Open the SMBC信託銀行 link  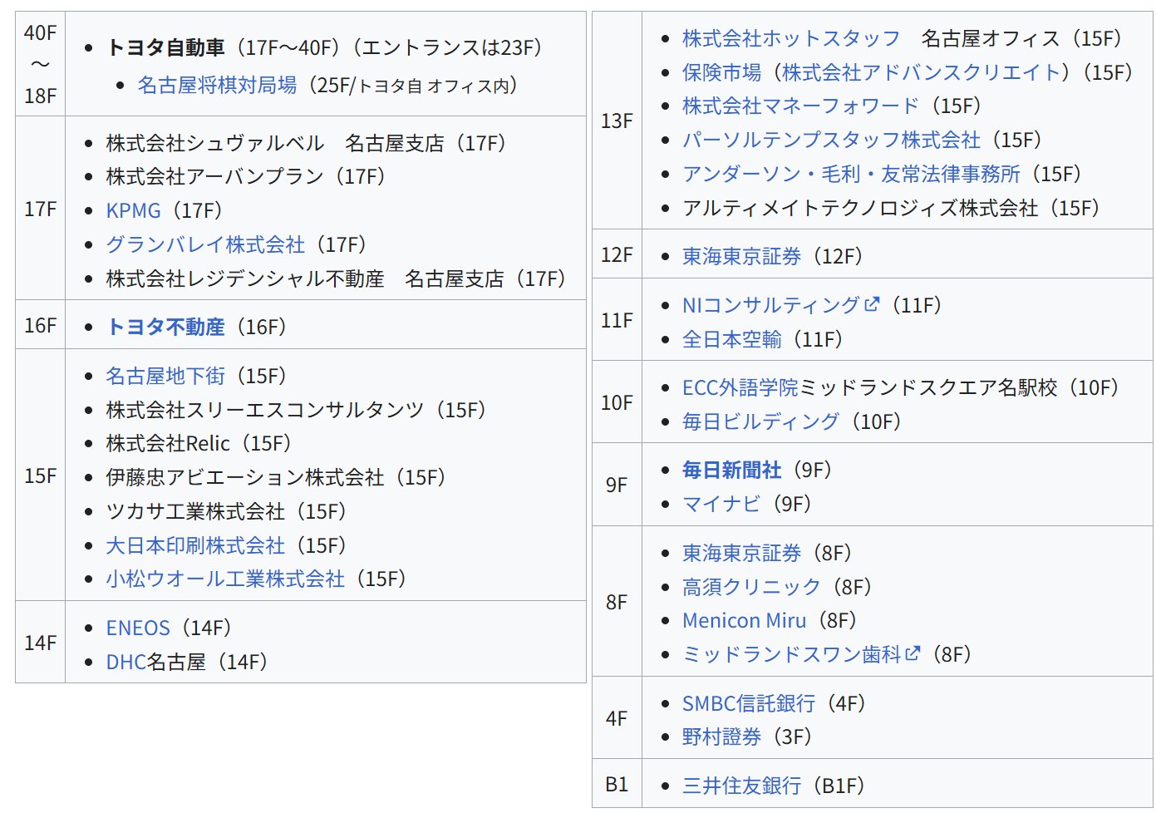click(x=749, y=703)
